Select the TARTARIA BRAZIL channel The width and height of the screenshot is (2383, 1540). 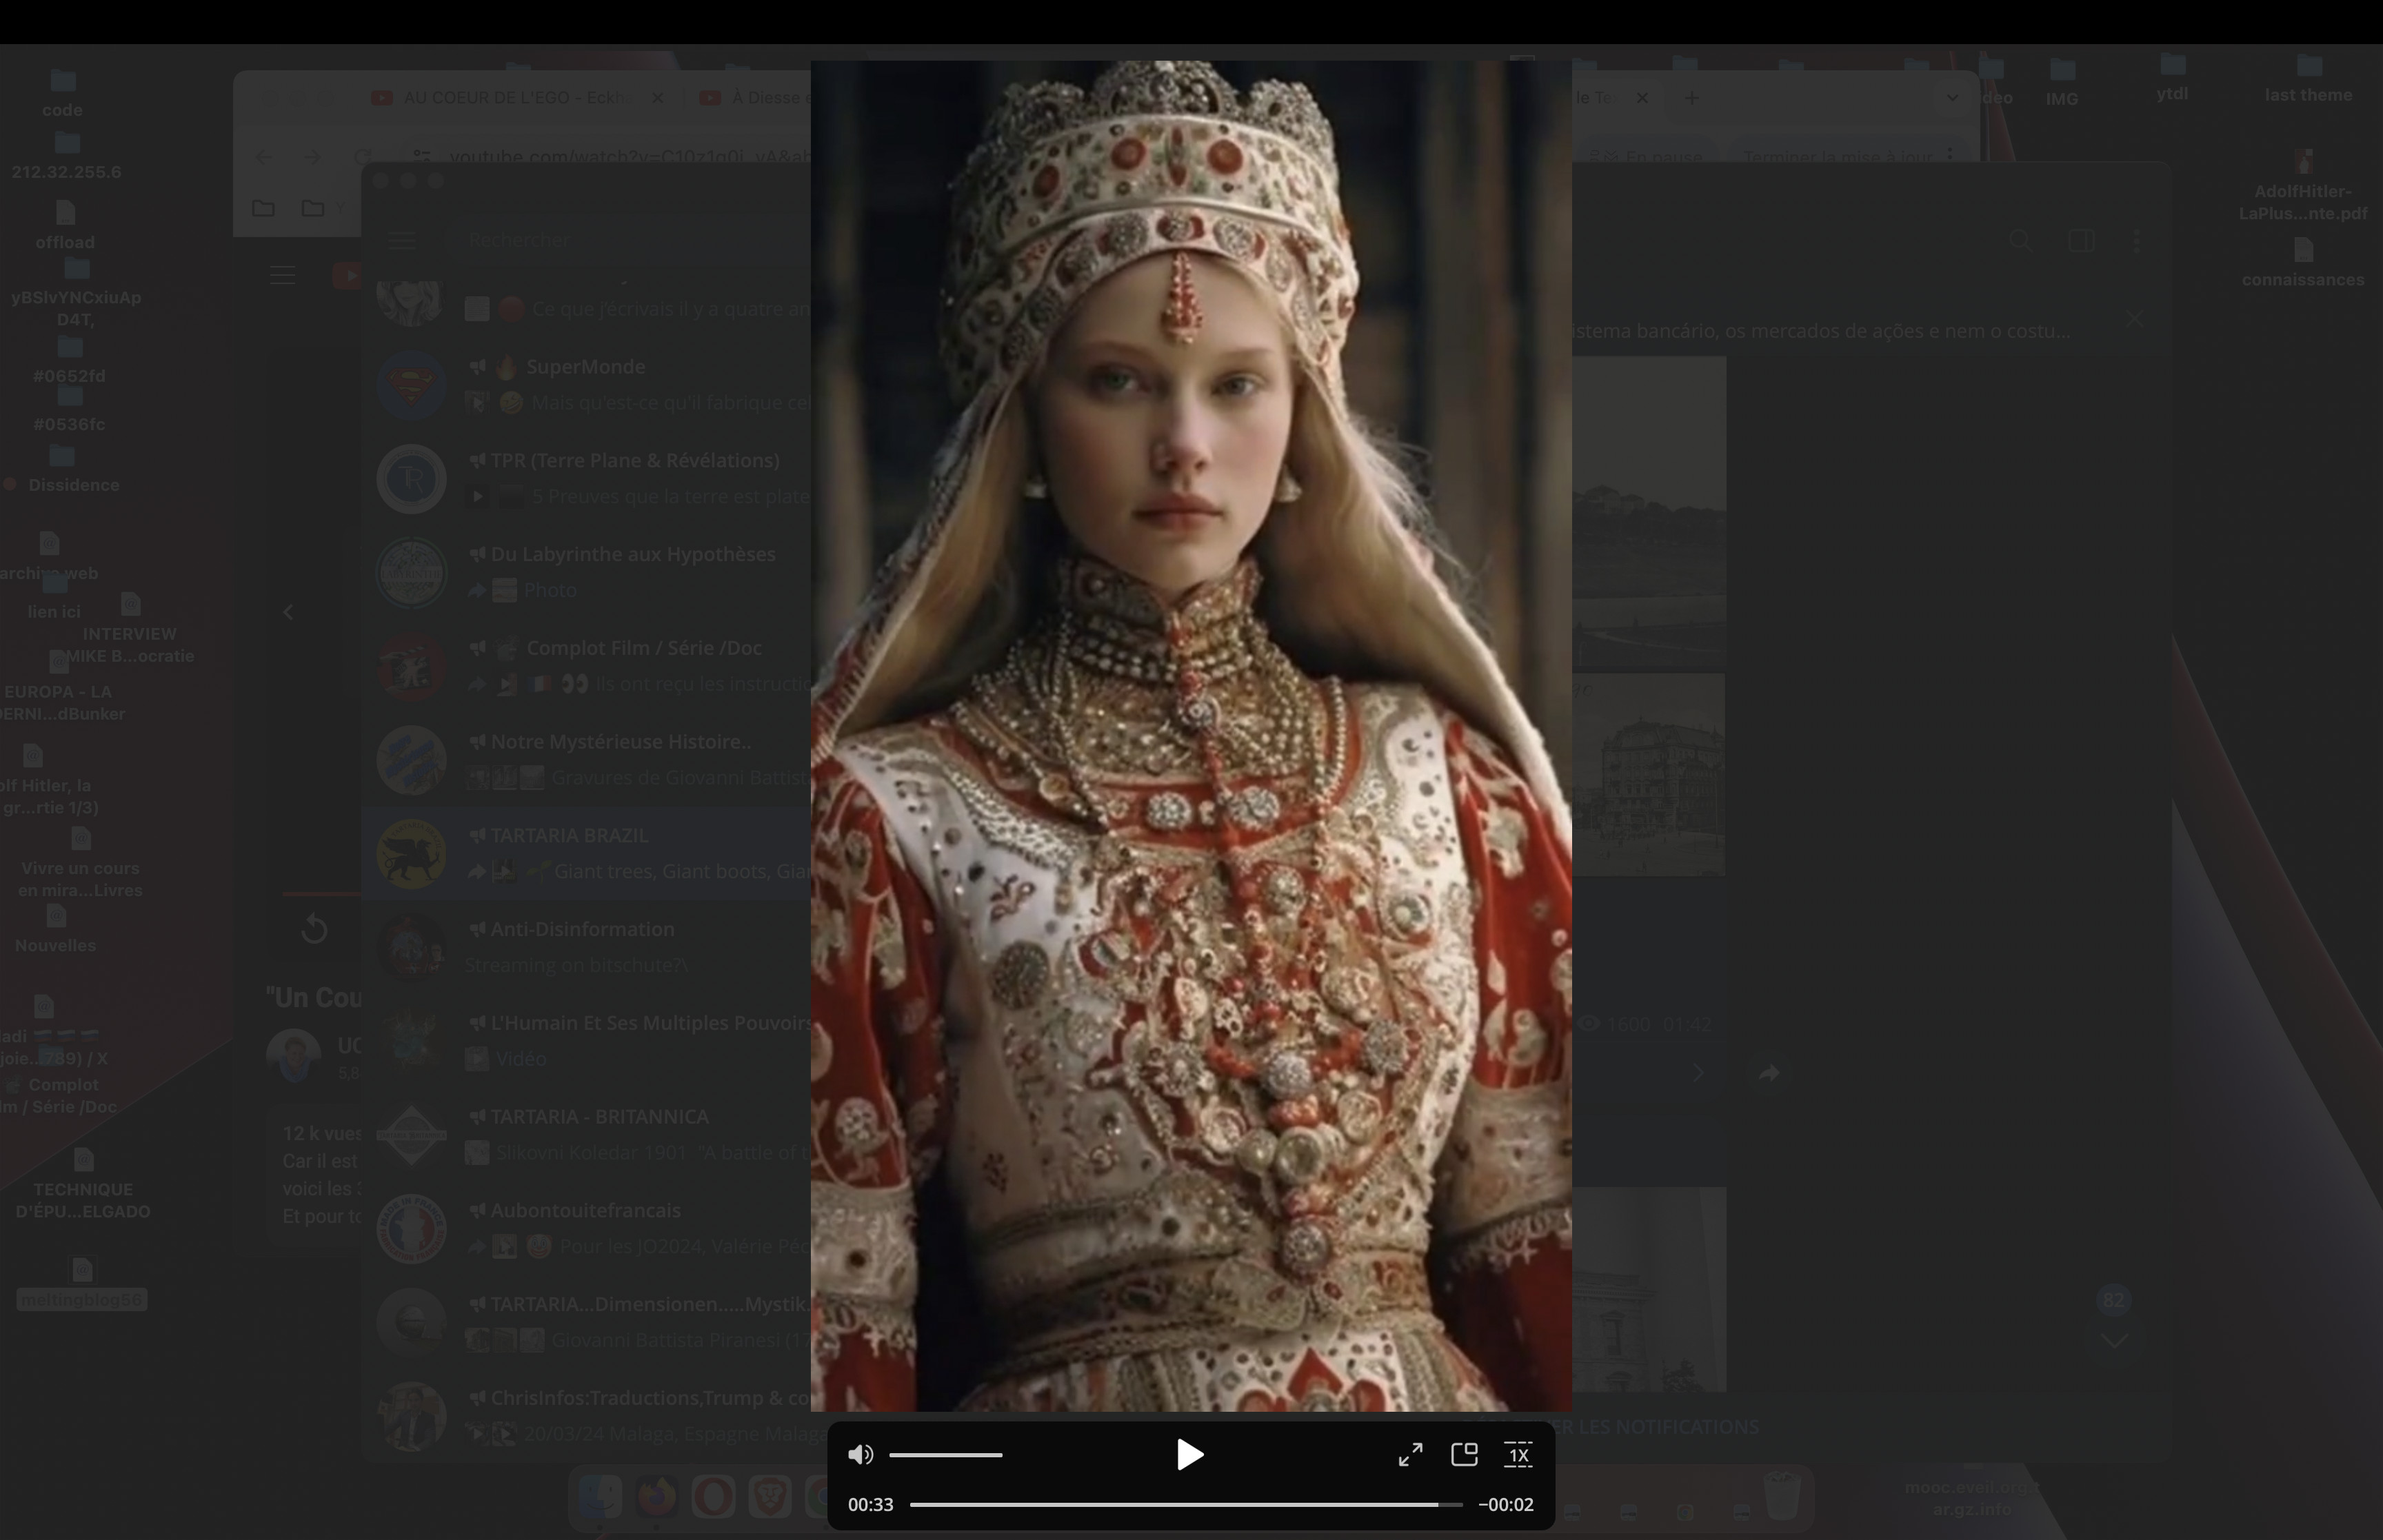(x=587, y=853)
